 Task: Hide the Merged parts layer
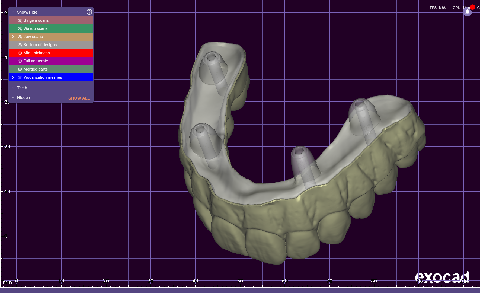[x=20, y=69]
